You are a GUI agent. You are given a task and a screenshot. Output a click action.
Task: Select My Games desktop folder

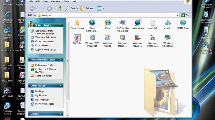coord(7,77)
